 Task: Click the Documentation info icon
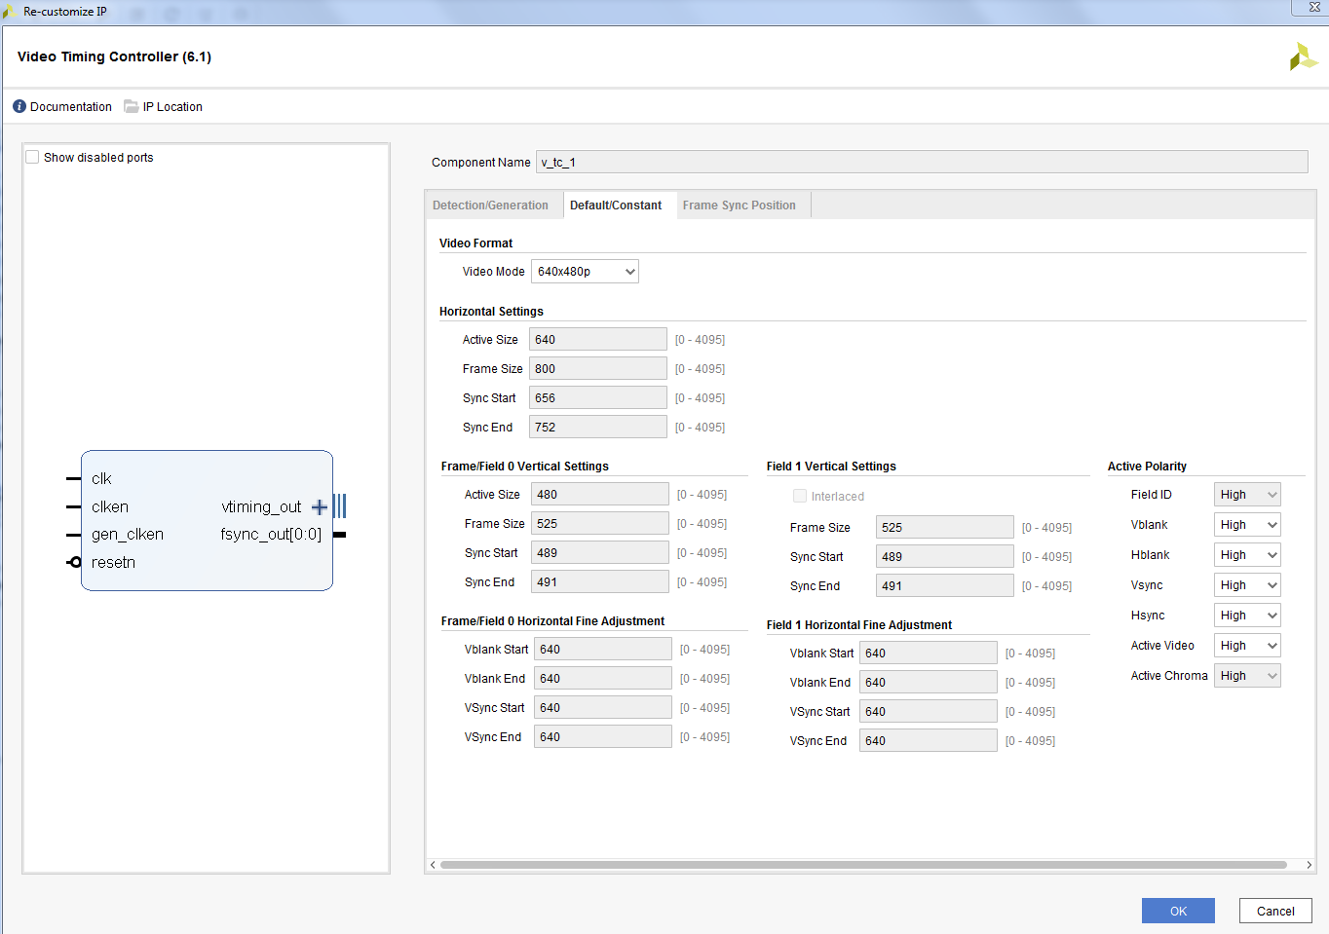coord(19,107)
